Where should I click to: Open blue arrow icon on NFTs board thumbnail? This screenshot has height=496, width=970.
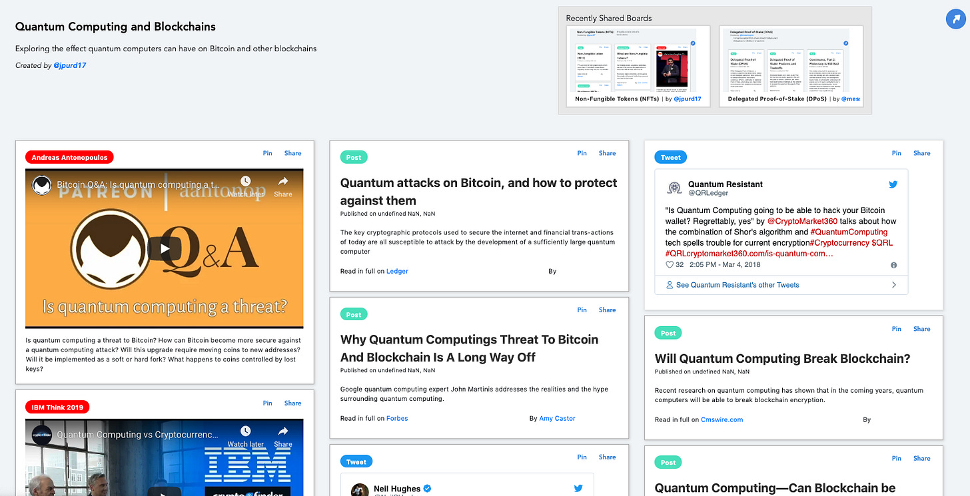coord(693,43)
